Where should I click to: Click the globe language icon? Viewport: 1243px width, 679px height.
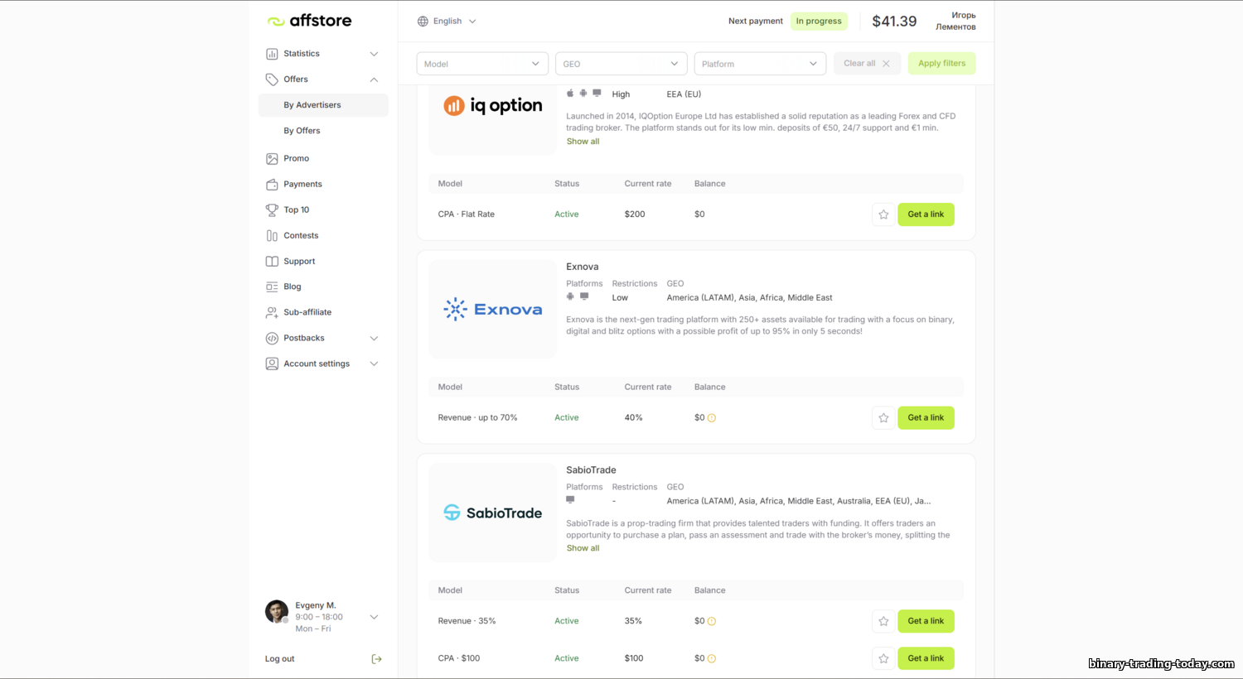(423, 22)
